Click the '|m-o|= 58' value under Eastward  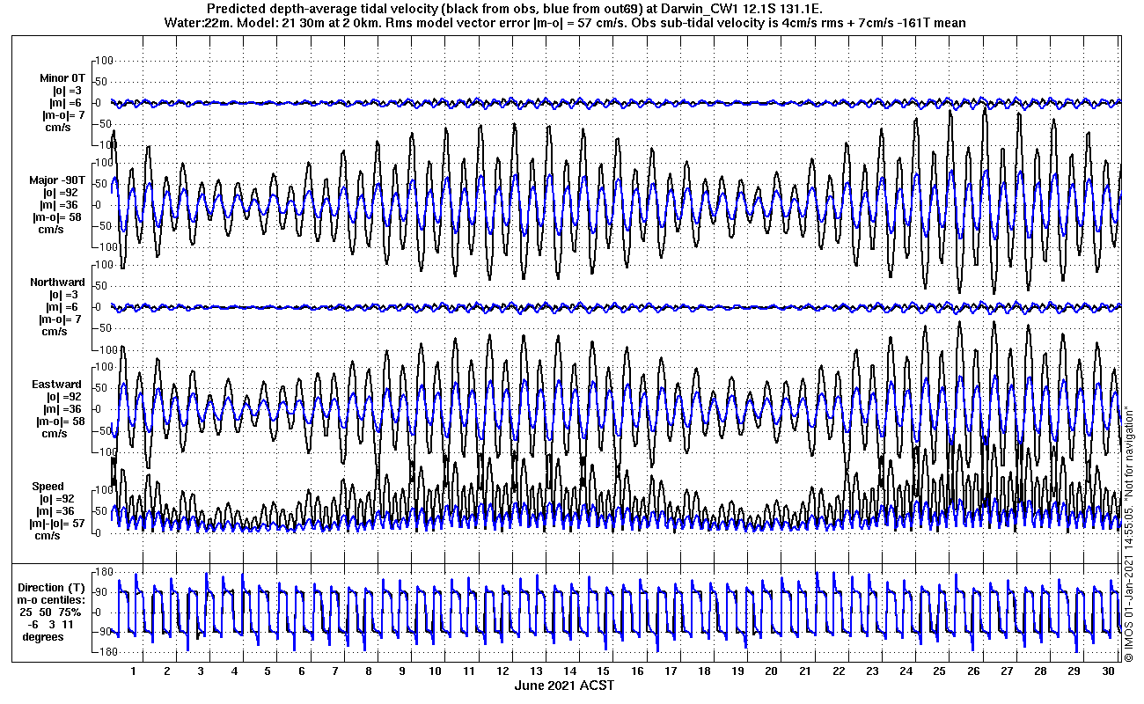click(59, 422)
